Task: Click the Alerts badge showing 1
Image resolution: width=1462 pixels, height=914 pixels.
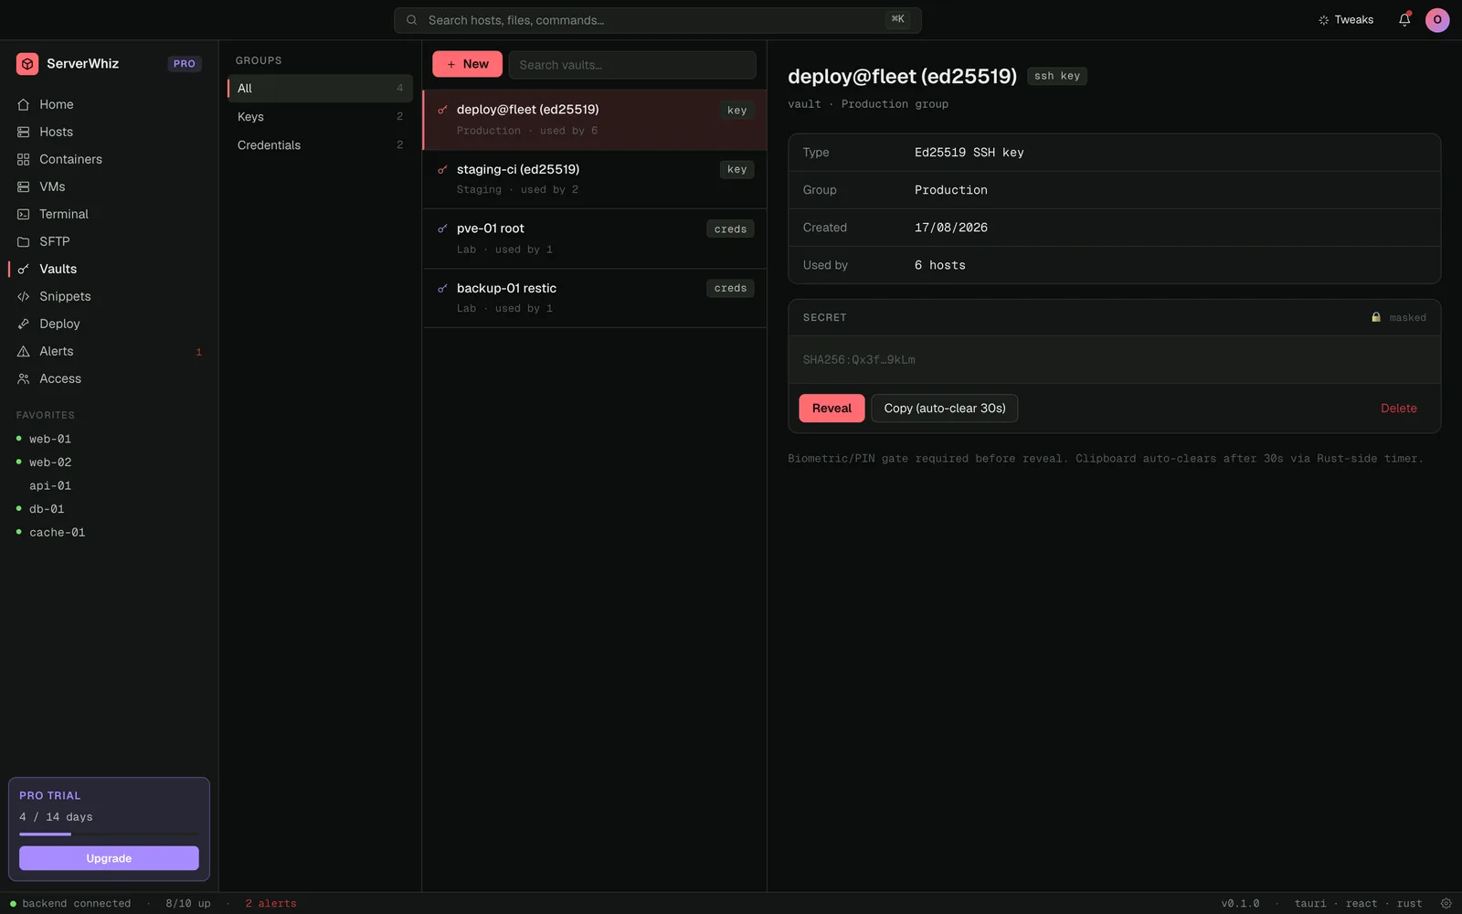Action: coord(198,352)
